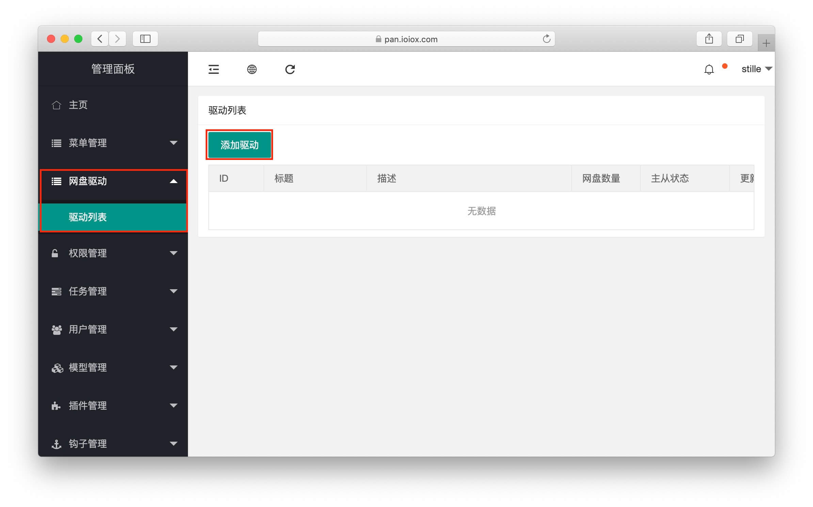
Task: Click the pan.ioiox.com address field
Action: 406,39
